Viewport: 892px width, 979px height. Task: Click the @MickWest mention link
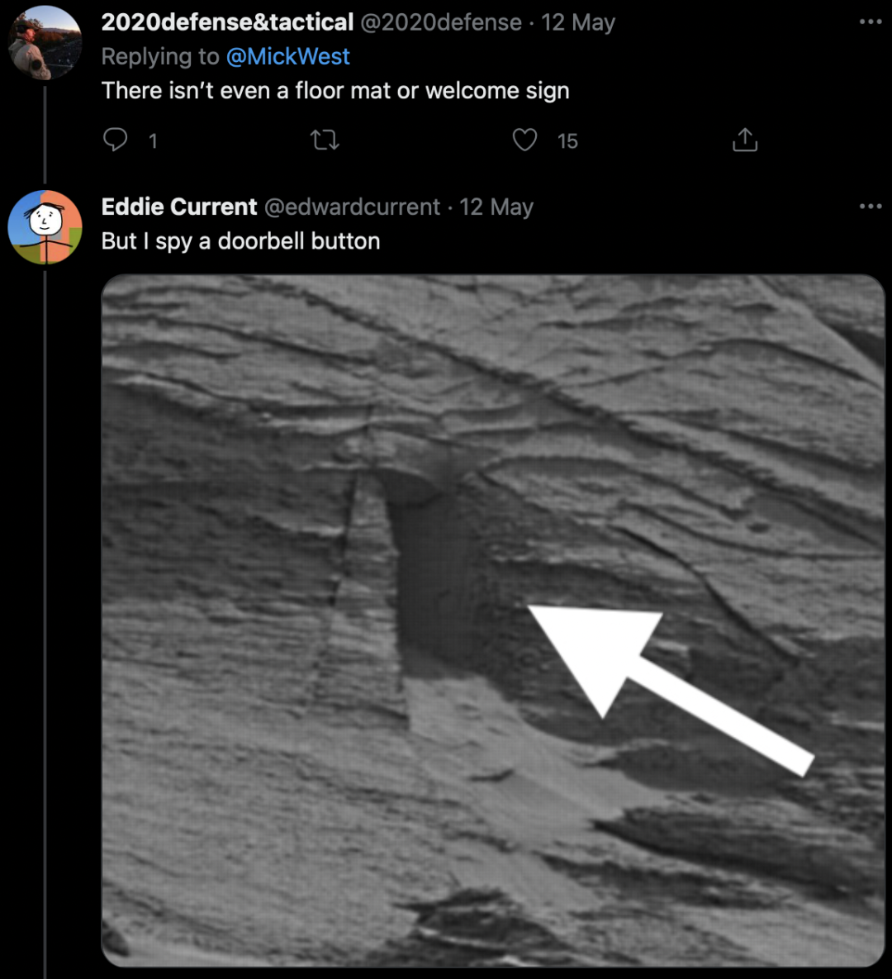(x=287, y=56)
